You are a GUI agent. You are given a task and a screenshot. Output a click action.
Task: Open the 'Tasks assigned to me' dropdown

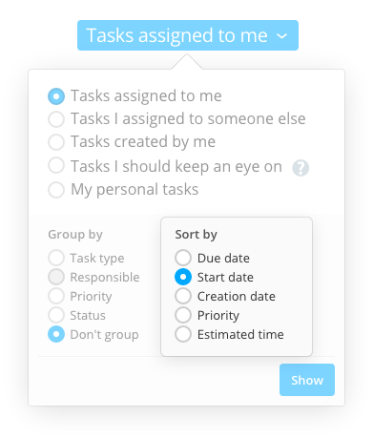click(x=188, y=35)
